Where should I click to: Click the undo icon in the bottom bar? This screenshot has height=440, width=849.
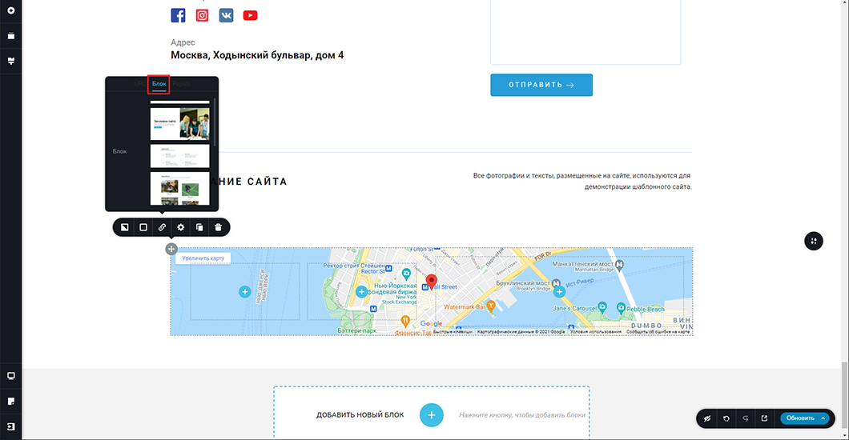[726, 418]
